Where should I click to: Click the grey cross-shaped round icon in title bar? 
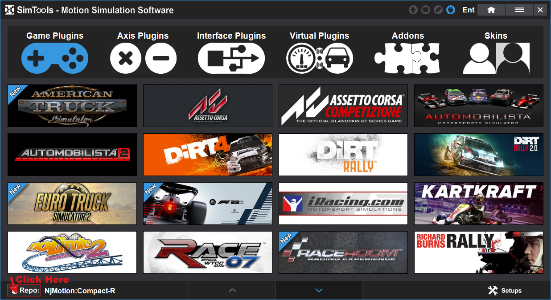413,10
